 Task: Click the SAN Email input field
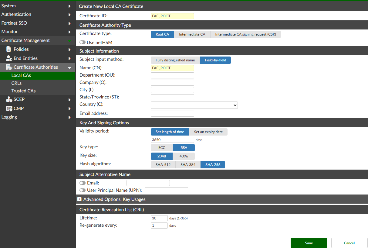point(148,183)
